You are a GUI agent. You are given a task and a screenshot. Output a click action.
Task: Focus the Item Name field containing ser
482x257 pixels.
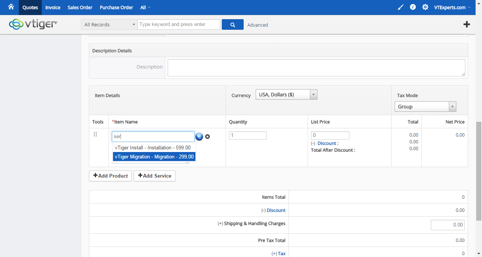pyautogui.click(x=153, y=137)
